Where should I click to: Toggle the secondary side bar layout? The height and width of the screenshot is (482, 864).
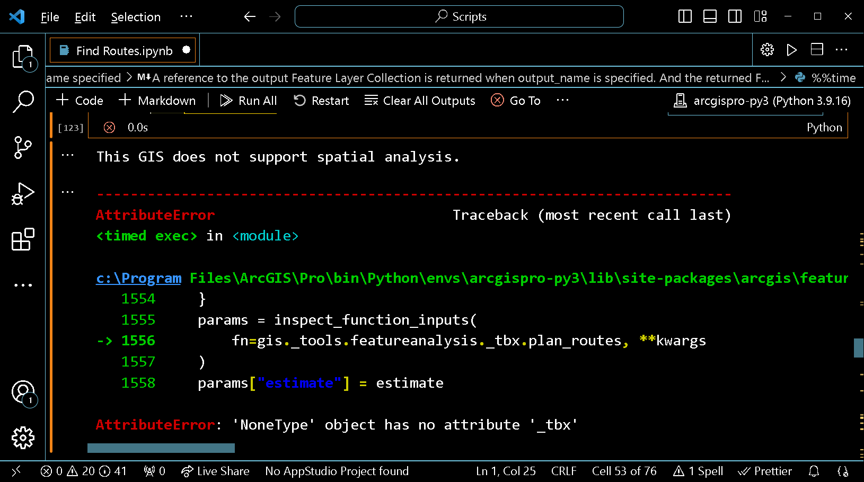pos(735,16)
